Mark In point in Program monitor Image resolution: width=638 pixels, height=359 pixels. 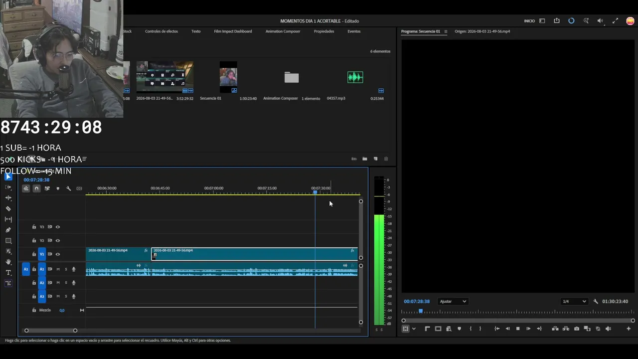coord(471,329)
